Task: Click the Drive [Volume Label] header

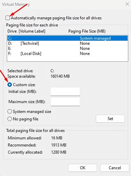Action: [x=26, y=31]
